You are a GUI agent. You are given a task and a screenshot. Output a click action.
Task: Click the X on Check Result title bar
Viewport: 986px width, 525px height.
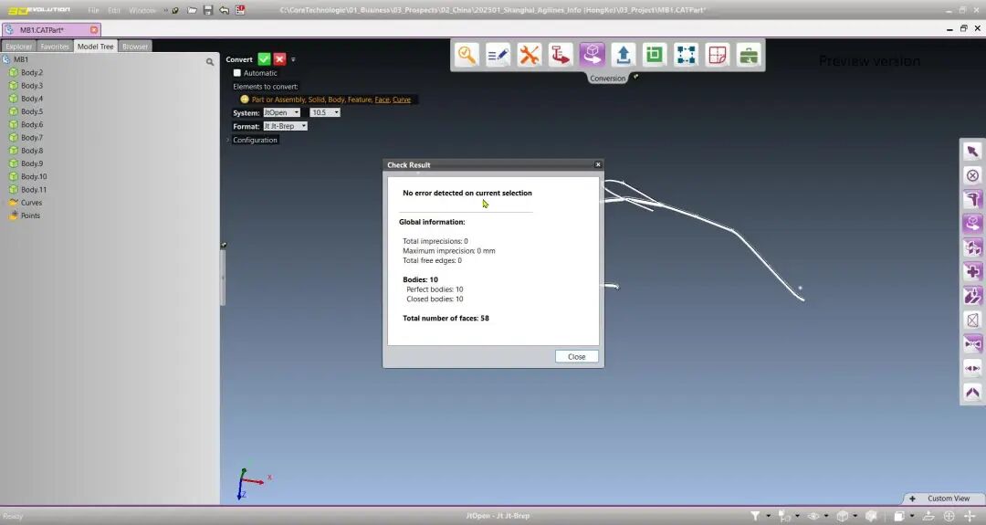coord(598,164)
